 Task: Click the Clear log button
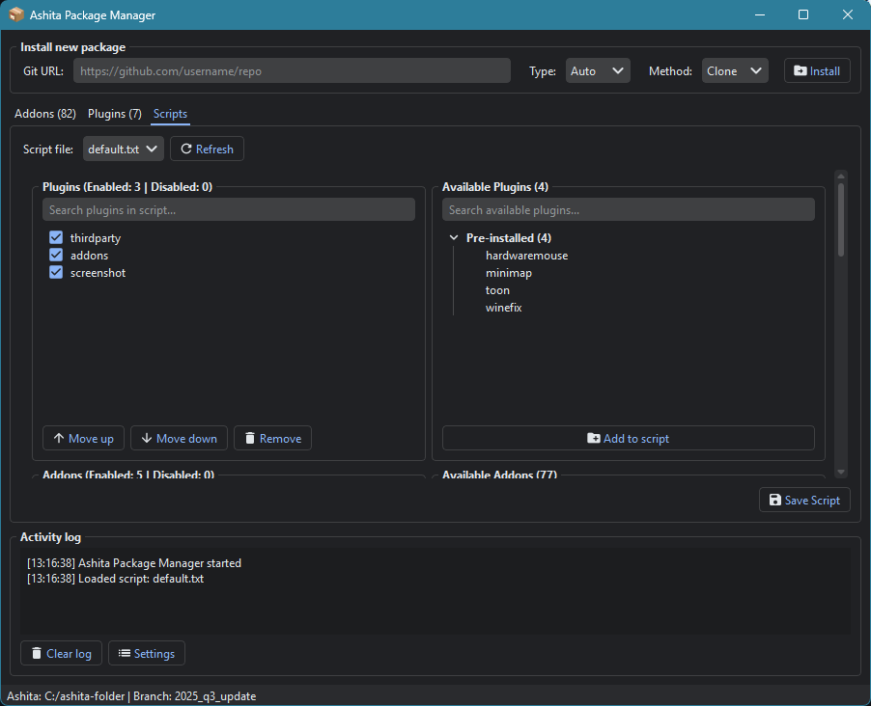(61, 653)
